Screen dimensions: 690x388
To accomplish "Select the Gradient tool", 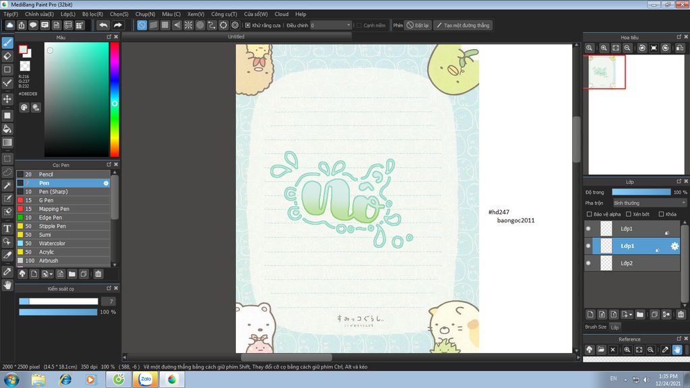I will 7,142.
